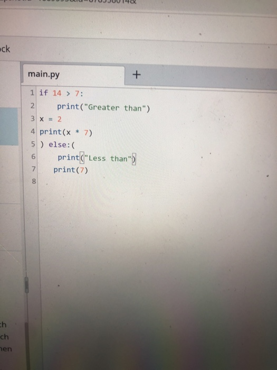Add a new file with the plus button
Screen dimensions: 277x370
click(136, 75)
